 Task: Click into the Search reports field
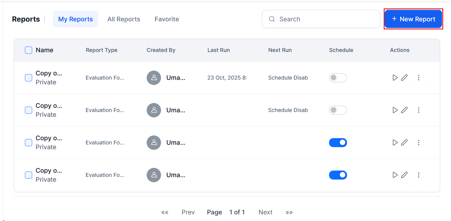click(x=325, y=19)
